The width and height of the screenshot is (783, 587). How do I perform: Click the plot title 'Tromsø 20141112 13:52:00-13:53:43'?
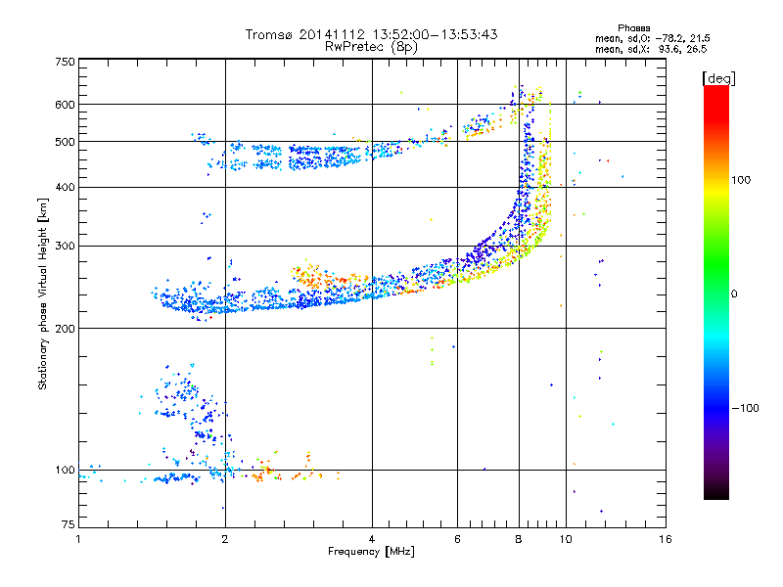371,34
